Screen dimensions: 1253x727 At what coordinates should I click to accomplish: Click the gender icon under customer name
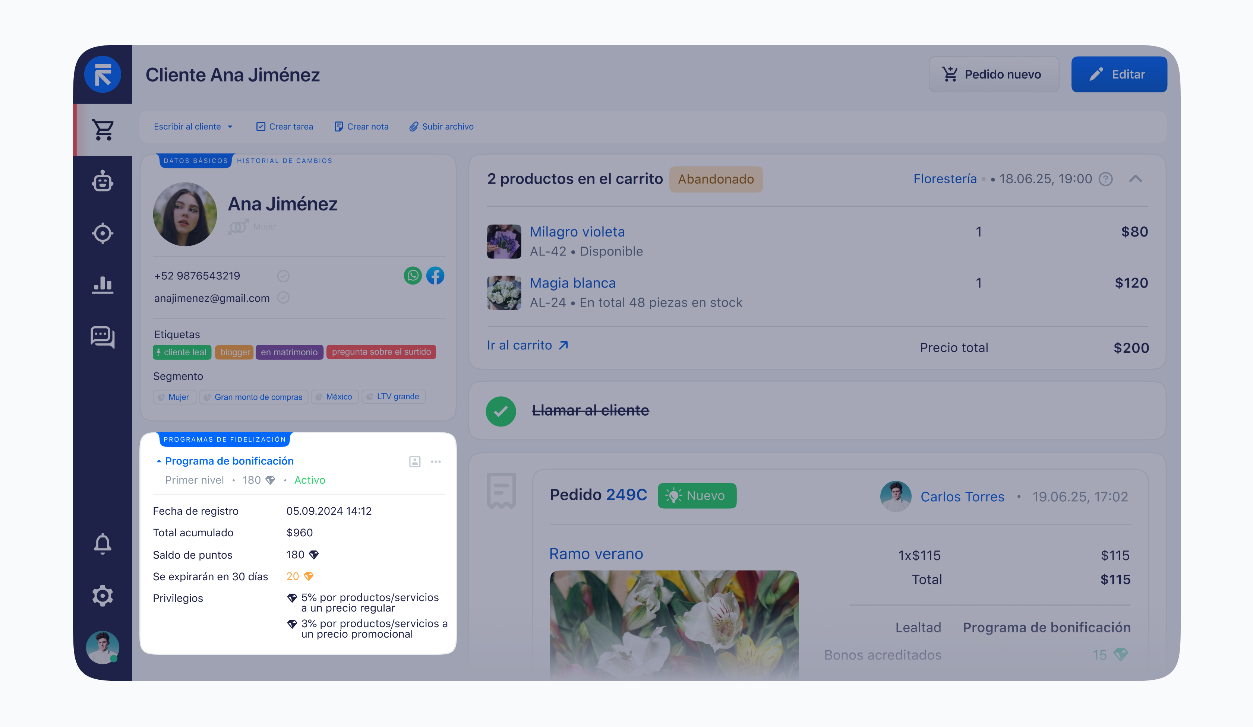(238, 226)
